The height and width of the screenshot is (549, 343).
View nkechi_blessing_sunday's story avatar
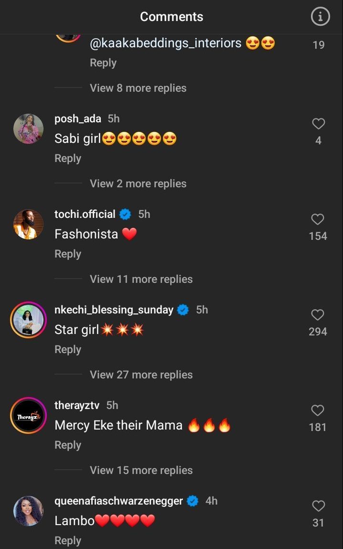tap(28, 320)
